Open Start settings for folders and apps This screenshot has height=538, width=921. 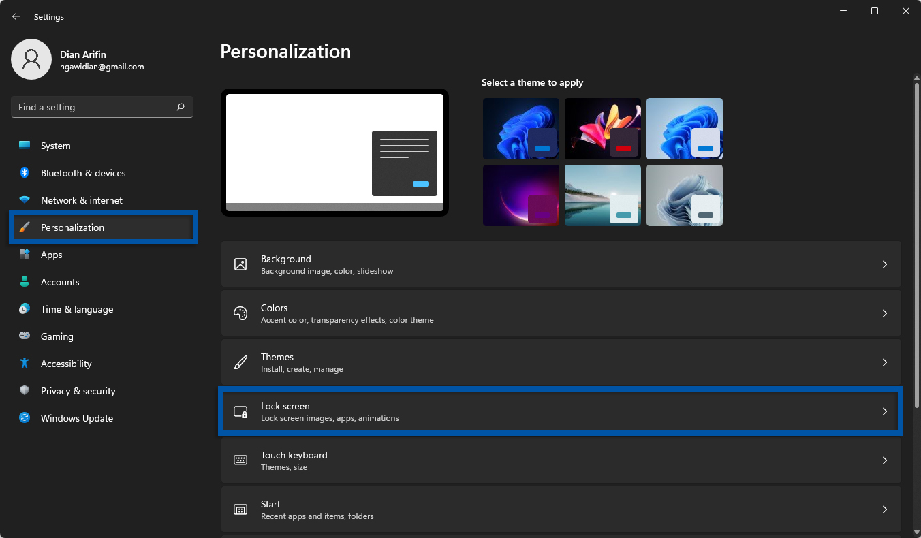(x=561, y=509)
